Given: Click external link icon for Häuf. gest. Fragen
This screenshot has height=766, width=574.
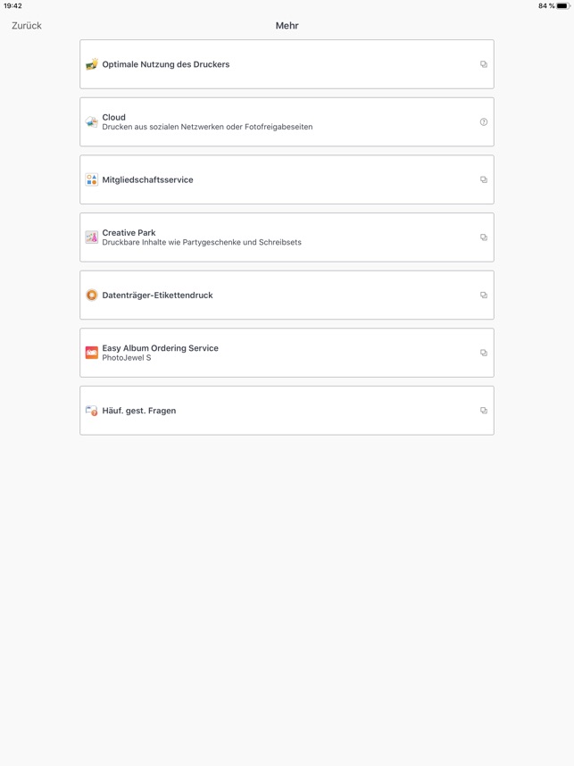Looking at the screenshot, I should 484,411.
